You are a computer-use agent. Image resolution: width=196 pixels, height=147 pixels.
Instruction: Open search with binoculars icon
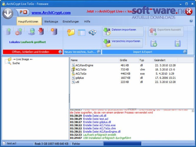pyautogui.click(x=92, y=33)
